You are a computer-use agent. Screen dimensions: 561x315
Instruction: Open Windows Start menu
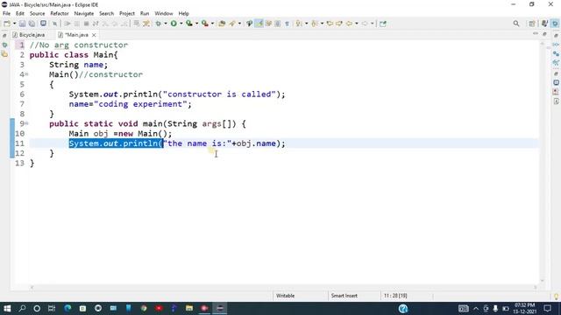pos(7,308)
